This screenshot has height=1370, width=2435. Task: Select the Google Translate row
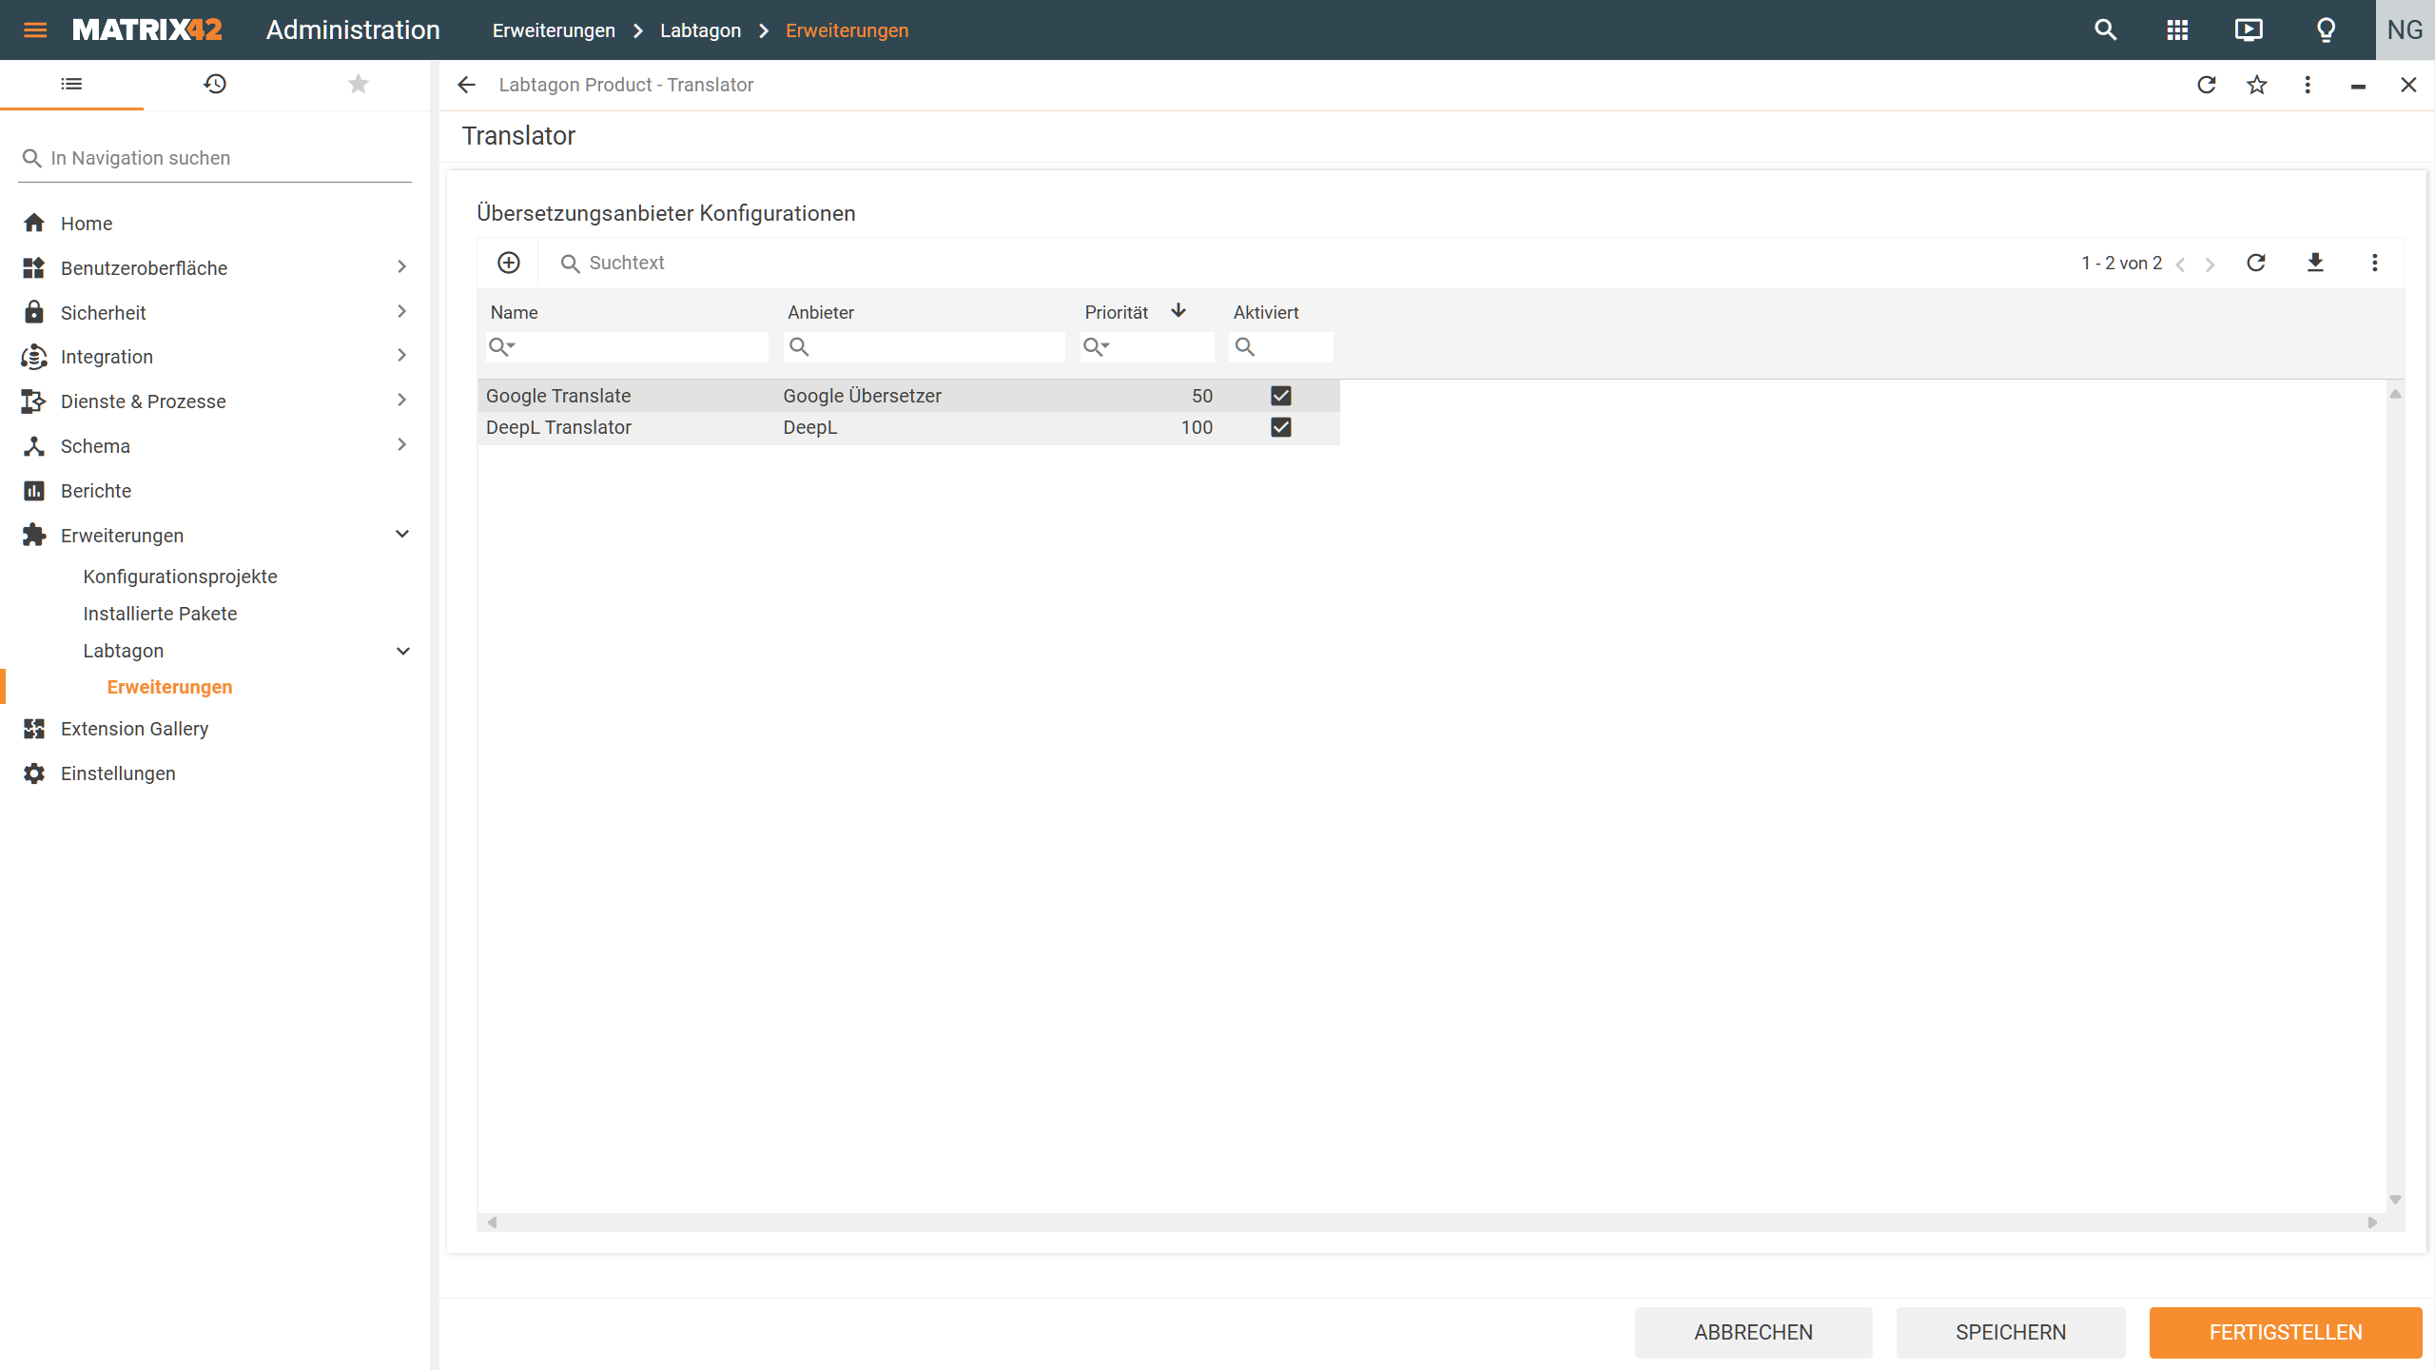pos(908,396)
